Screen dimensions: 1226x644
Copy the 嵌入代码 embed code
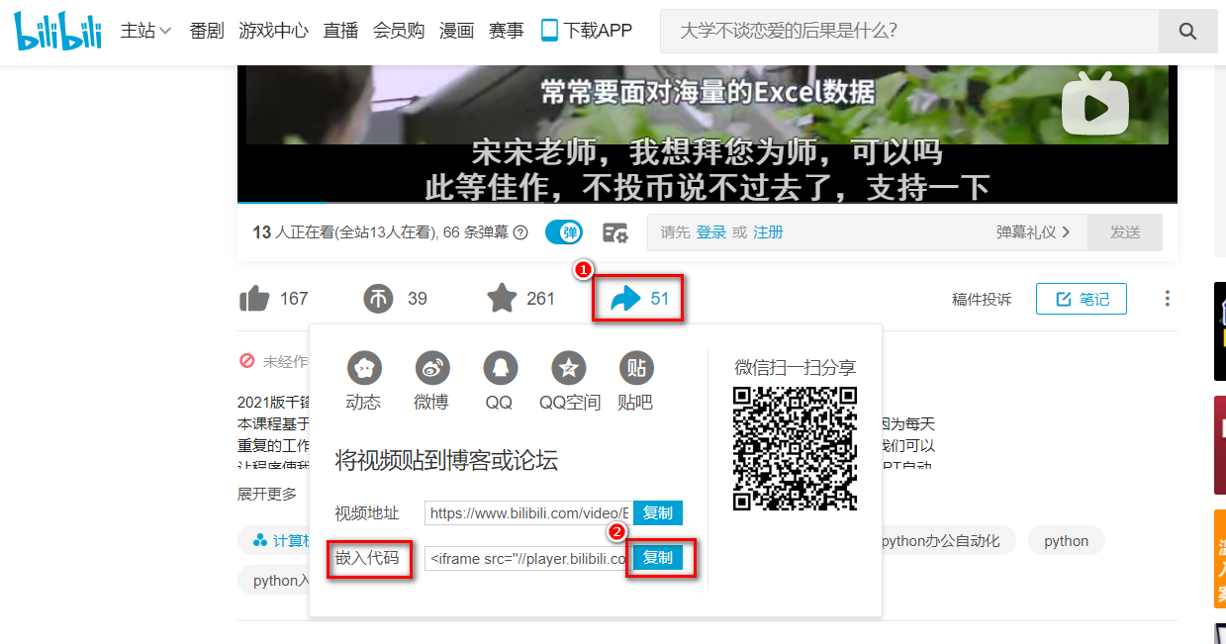658,558
